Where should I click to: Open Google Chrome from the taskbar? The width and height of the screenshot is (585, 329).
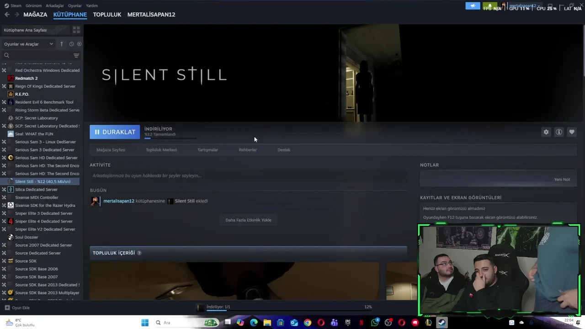pos(308,323)
